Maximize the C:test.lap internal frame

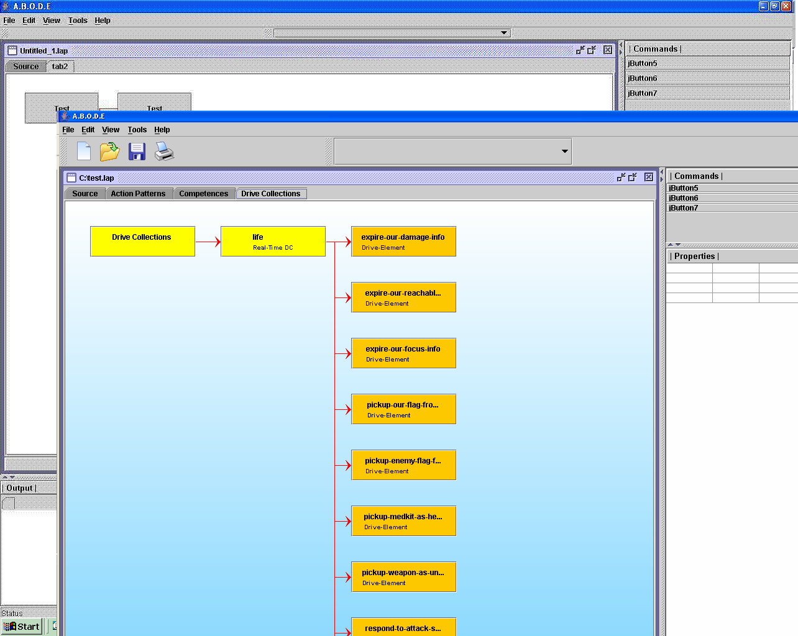pos(633,178)
